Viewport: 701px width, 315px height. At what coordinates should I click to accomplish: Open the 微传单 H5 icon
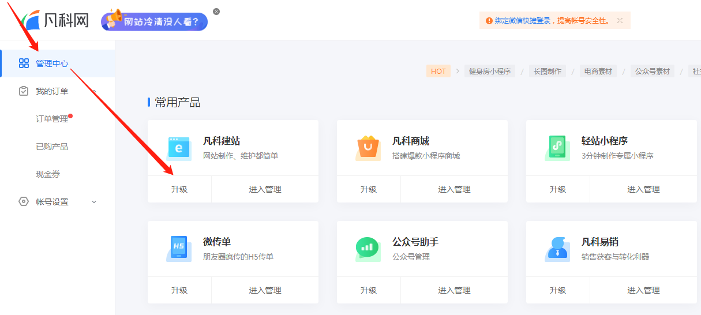178,249
